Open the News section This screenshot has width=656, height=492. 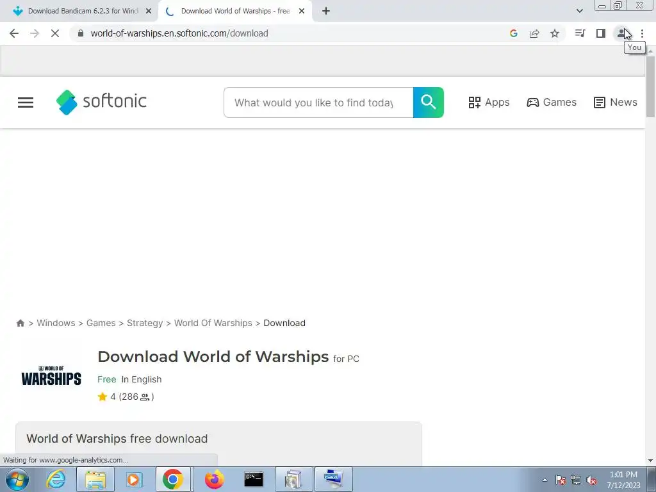pos(616,102)
